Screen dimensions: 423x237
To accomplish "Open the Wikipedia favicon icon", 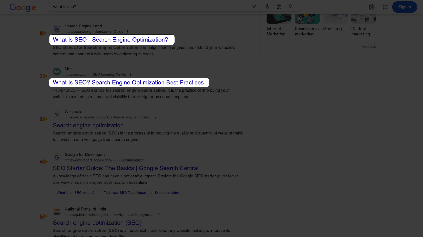I will pos(57,115).
